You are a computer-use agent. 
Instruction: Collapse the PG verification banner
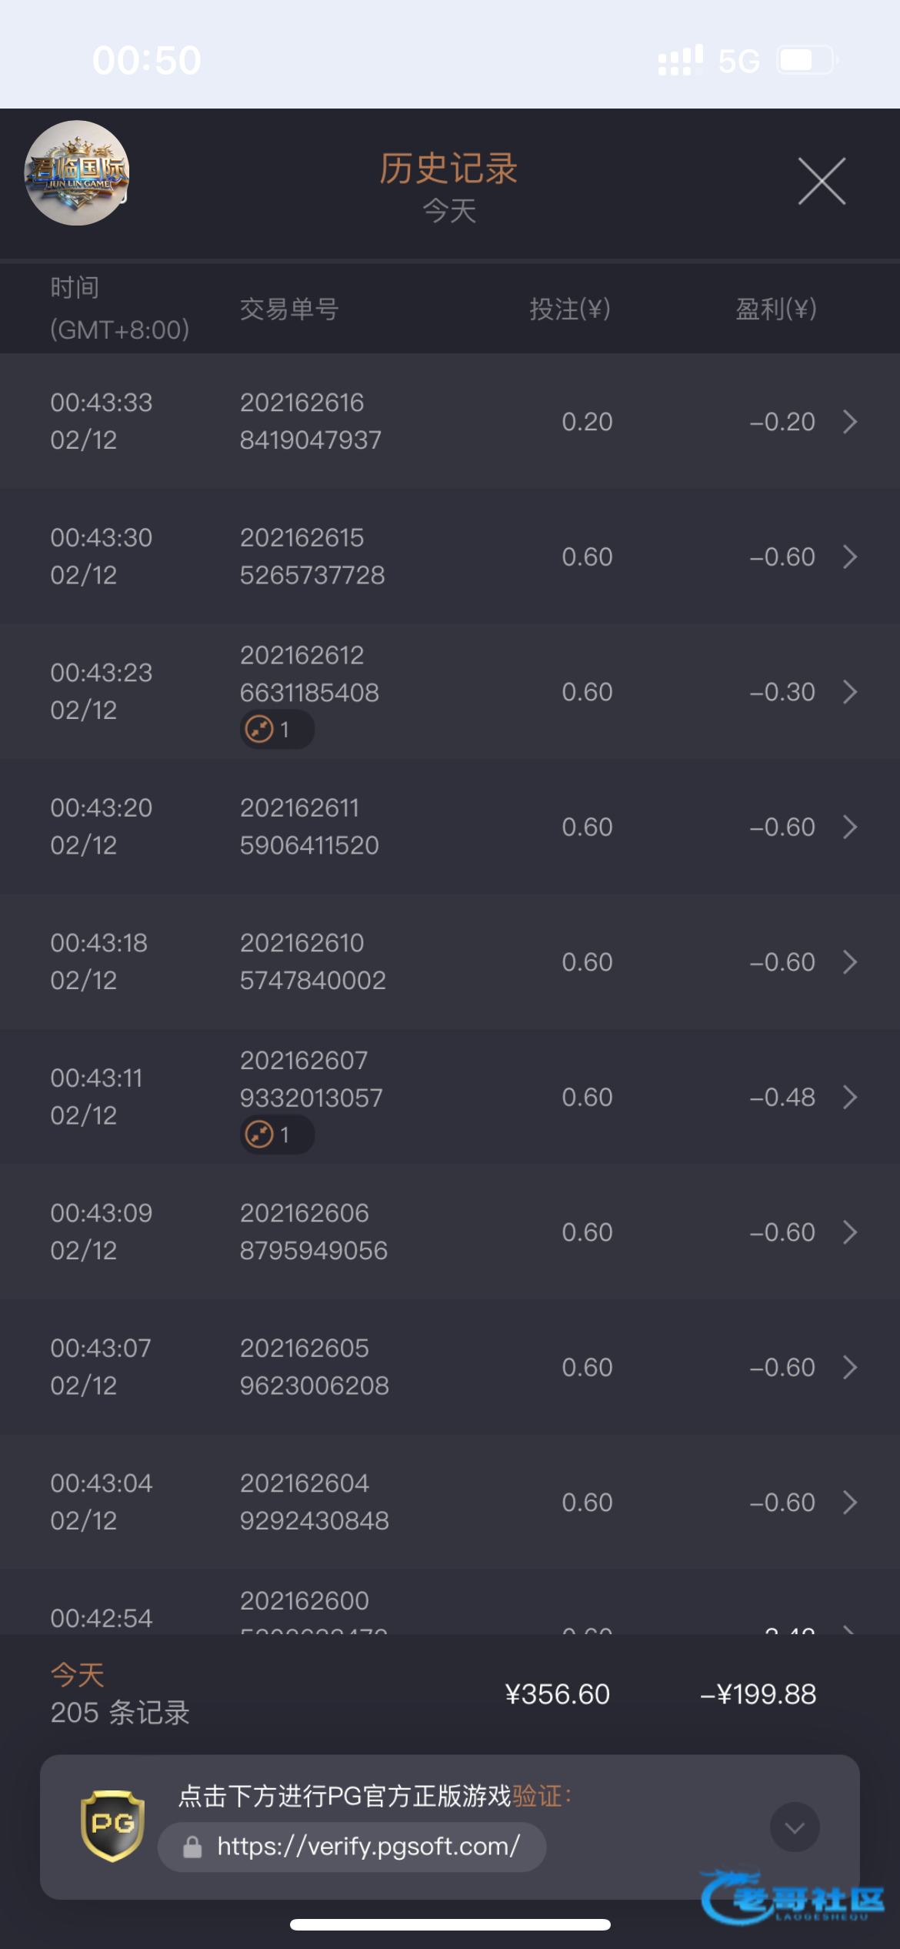(x=795, y=1827)
